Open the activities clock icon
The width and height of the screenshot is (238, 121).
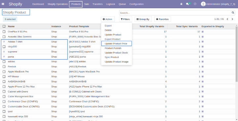195,4
